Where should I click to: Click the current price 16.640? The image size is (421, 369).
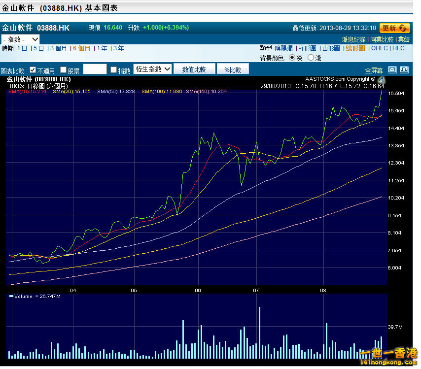[x=113, y=28]
